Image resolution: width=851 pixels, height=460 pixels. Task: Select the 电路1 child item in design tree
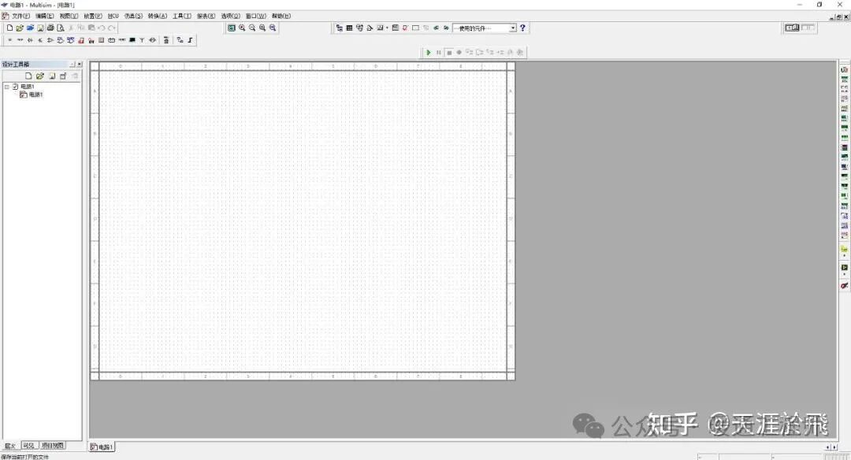pyautogui.click(x=35, y=95)
